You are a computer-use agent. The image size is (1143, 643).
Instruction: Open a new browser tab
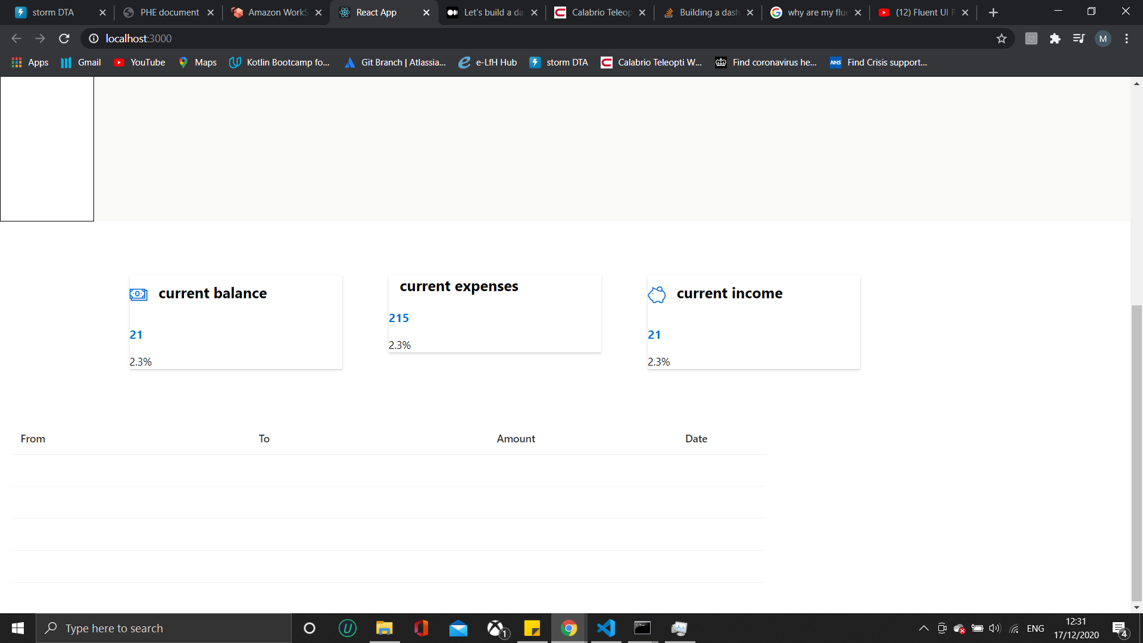(x=993, y=13)
